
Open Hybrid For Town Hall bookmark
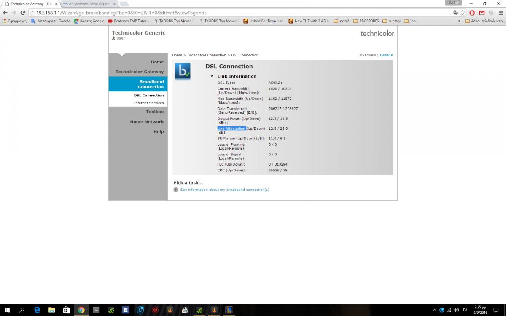coord(263,21)
